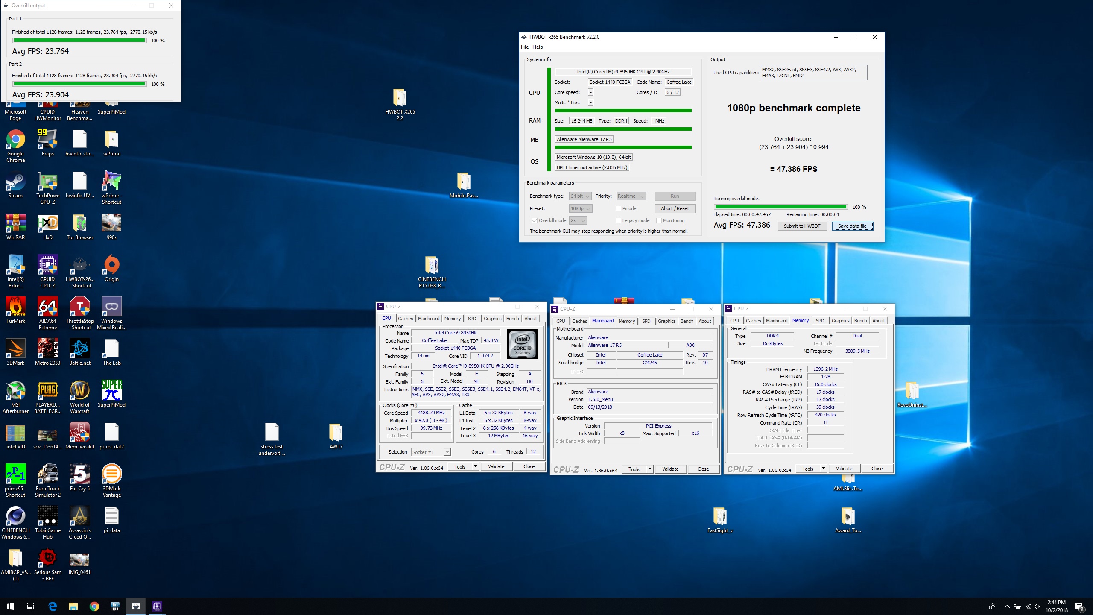Open AIDA64 Extreme desktop icon
Image resolution: width=1093 pixels, height=615 pixels.
pyautogui.click(x=48, y=313)
